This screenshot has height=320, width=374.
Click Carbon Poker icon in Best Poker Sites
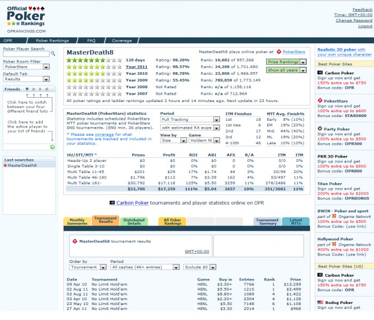click(320, 73)
